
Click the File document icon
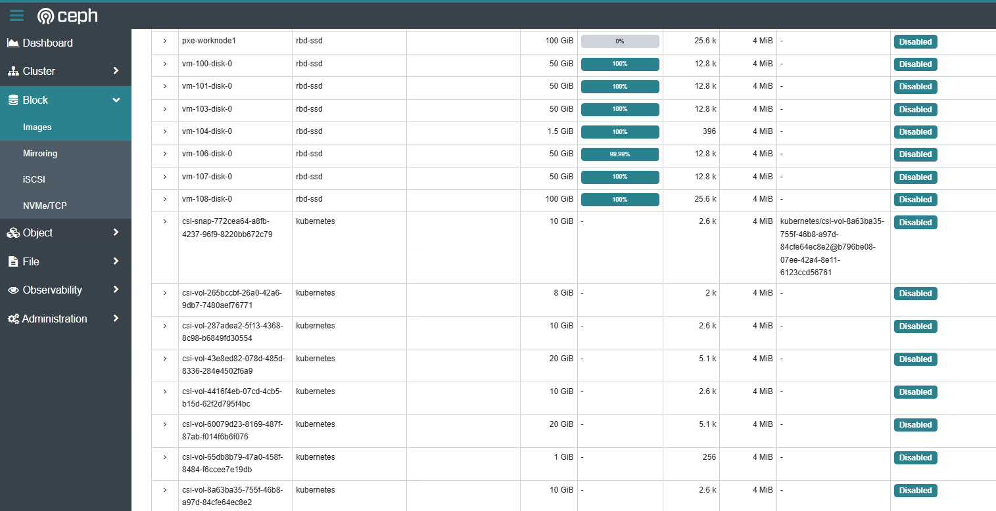coord(12,261)
